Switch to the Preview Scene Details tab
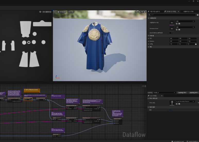The width and height of the screenshot is (199, 142). pyautogui.click(x=171, y=11)
